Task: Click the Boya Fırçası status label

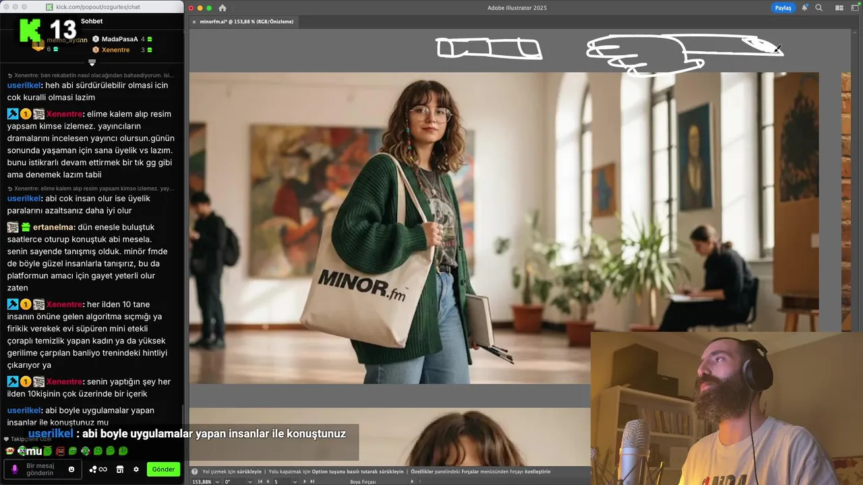Action: pos(363,482)
